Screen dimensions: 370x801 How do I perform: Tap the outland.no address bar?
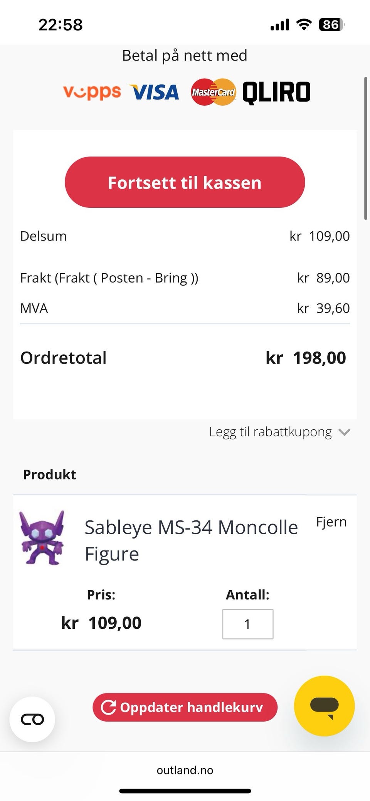pyautogui.click(x=185, y=770)
